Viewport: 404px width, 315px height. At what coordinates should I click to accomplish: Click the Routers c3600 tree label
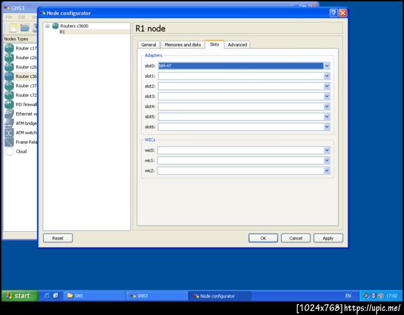(x=74, y=26)
